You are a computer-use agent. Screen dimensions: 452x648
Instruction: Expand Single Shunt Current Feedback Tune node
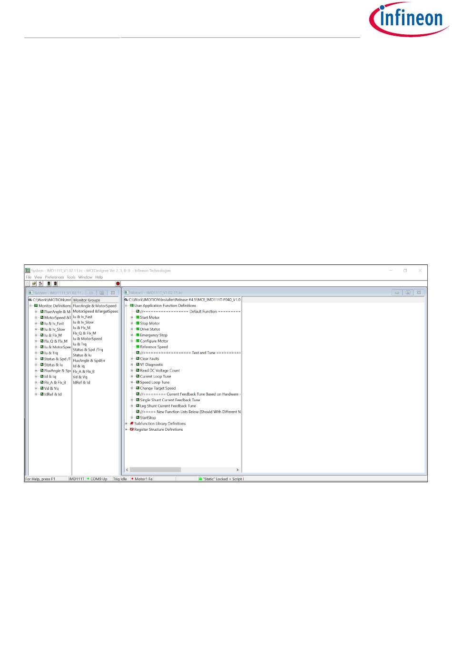(x=132, y=400)
